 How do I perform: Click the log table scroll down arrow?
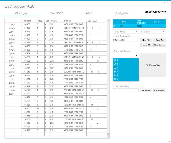pyautogui.click(x=108, y=137)
